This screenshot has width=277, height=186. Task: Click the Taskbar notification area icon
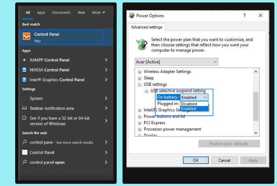(24, 108)
